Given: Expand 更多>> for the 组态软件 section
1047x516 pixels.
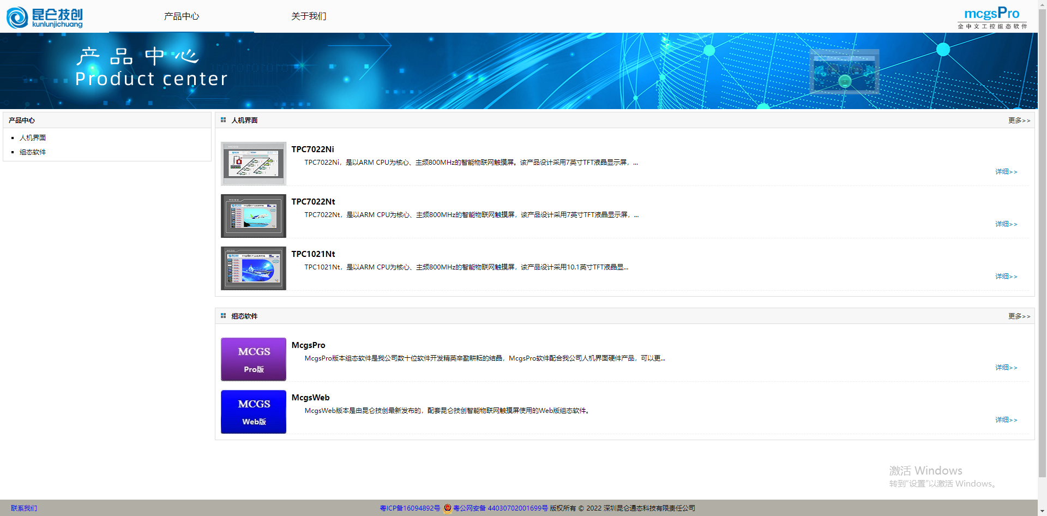Looking at the screenshot, I should tap(1019, 316).
